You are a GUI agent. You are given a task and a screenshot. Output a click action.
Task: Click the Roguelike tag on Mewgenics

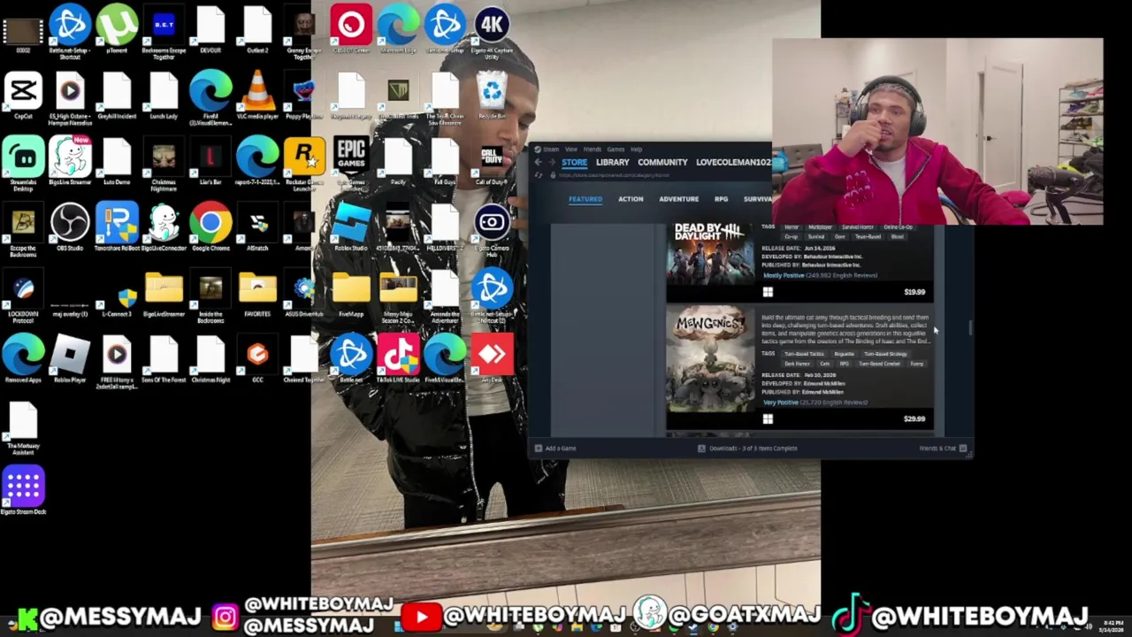click(x=844, y=354)
